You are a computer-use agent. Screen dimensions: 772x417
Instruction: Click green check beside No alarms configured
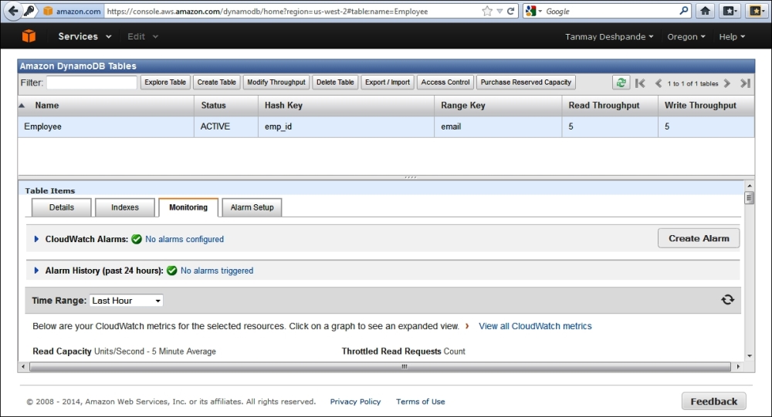coord(137,239)
